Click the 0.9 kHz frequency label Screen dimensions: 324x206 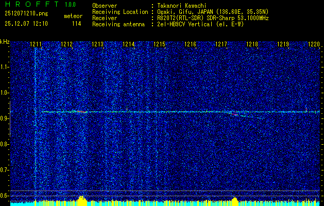click(x=4, y=118)
